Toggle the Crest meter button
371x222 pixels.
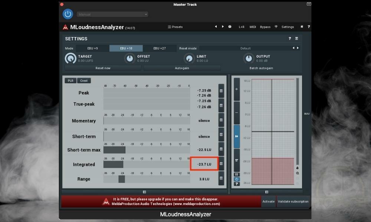[x=84, y=81]
